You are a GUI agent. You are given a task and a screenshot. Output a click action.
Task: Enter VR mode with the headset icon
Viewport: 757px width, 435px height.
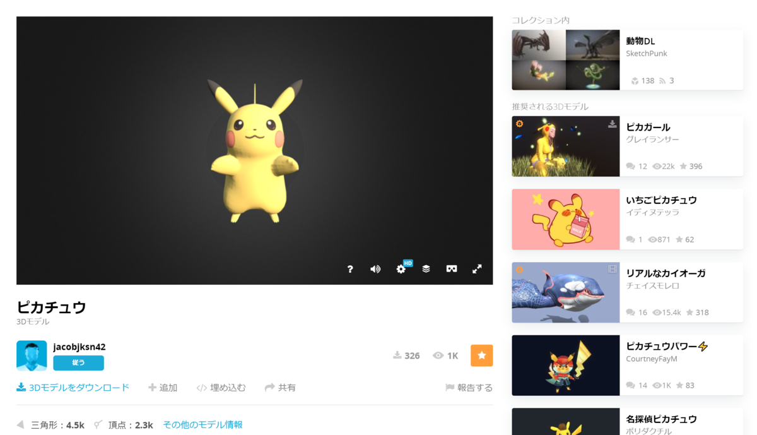pyautogui.click(x=452, y=269)
